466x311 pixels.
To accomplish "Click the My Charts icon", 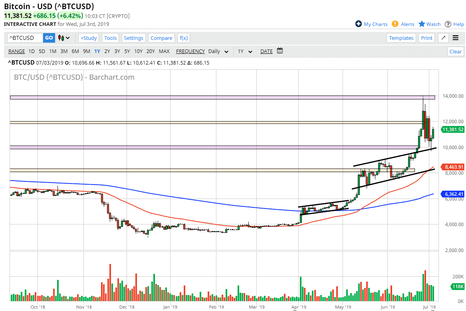I will [359, 24].
